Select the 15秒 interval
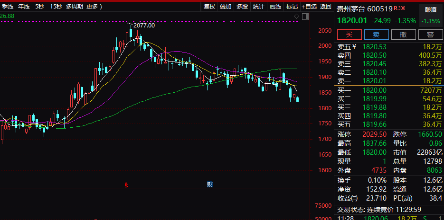Viewport: 444px width, 220px height. [56, 7]
